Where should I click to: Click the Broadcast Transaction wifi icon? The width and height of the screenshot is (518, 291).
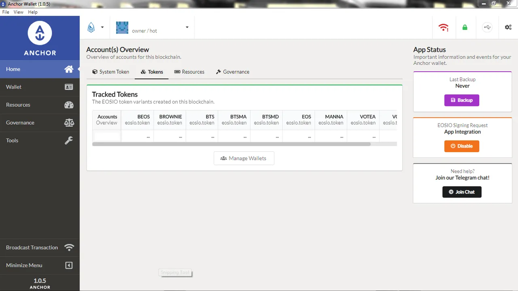pyautogui.click(x=69, y=247)
